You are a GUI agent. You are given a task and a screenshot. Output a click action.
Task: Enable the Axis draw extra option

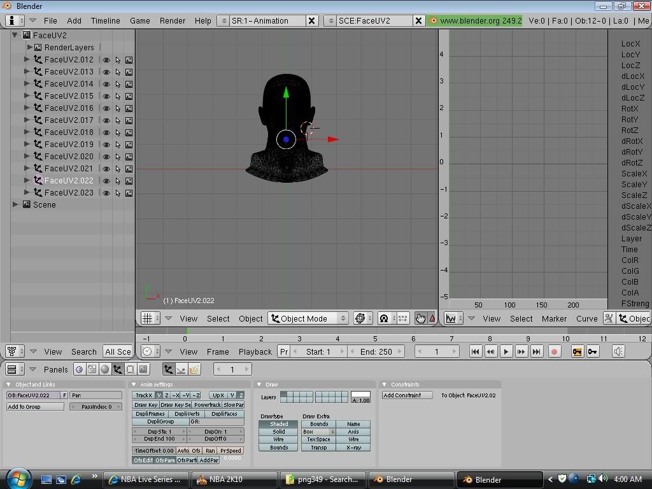(x=353, y=432)
